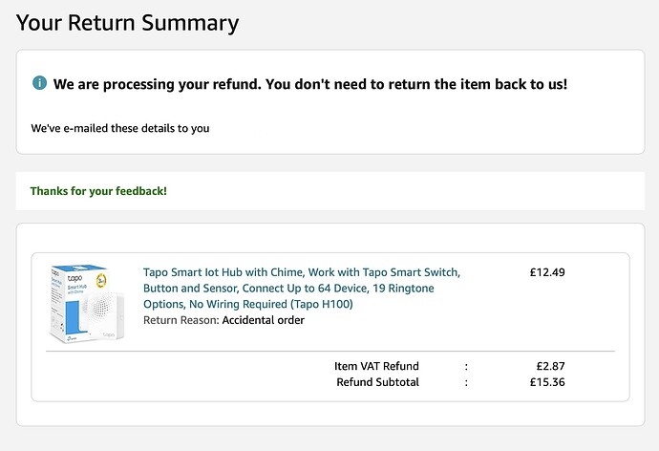
Task: Click the £12.49 item price
Action: [x=547, y=272]
